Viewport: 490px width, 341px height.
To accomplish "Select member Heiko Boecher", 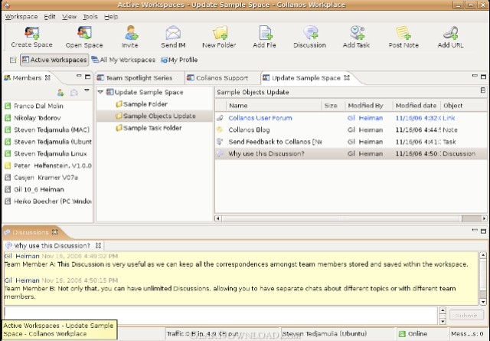I will point(48,202).
